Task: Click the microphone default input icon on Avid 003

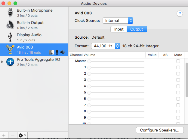Action: click(x=57, y=52)
